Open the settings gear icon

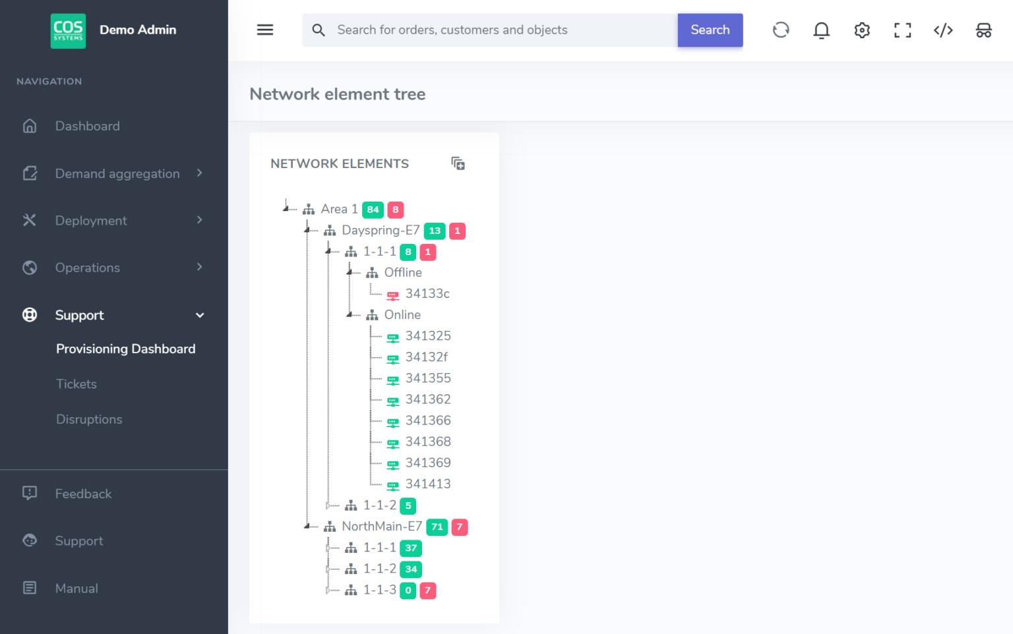pyautogui.click(x=862, y=30)
